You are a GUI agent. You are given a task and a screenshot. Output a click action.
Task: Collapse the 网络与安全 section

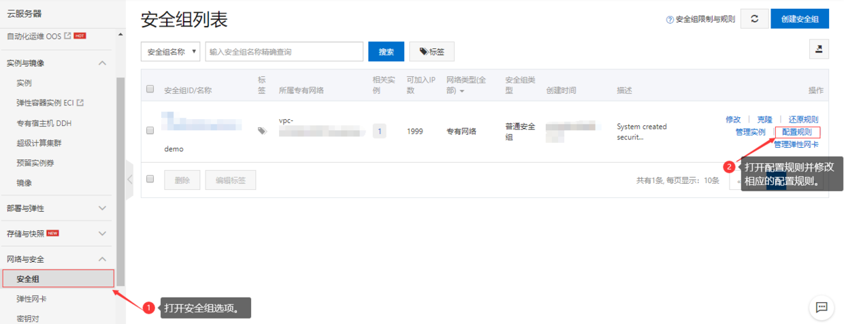(103, 259)
